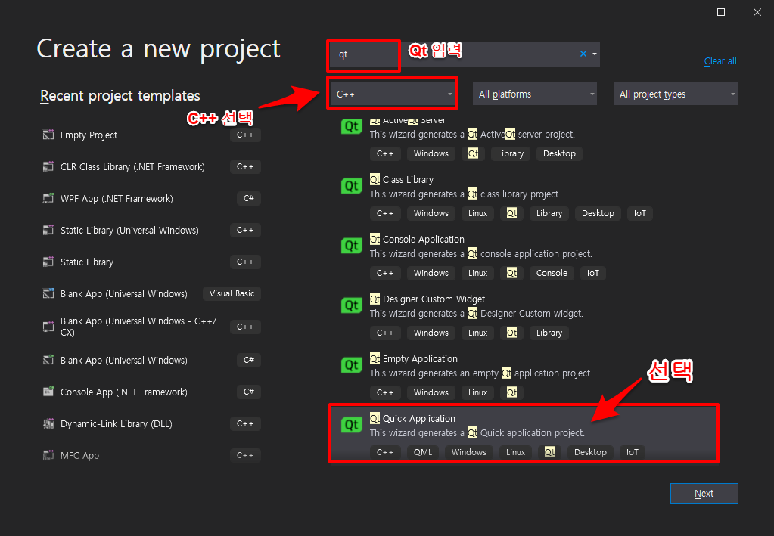Click Desktop tag on ActiveQt Server
Viewport: 774px width, 536px height.
(559, 153)
